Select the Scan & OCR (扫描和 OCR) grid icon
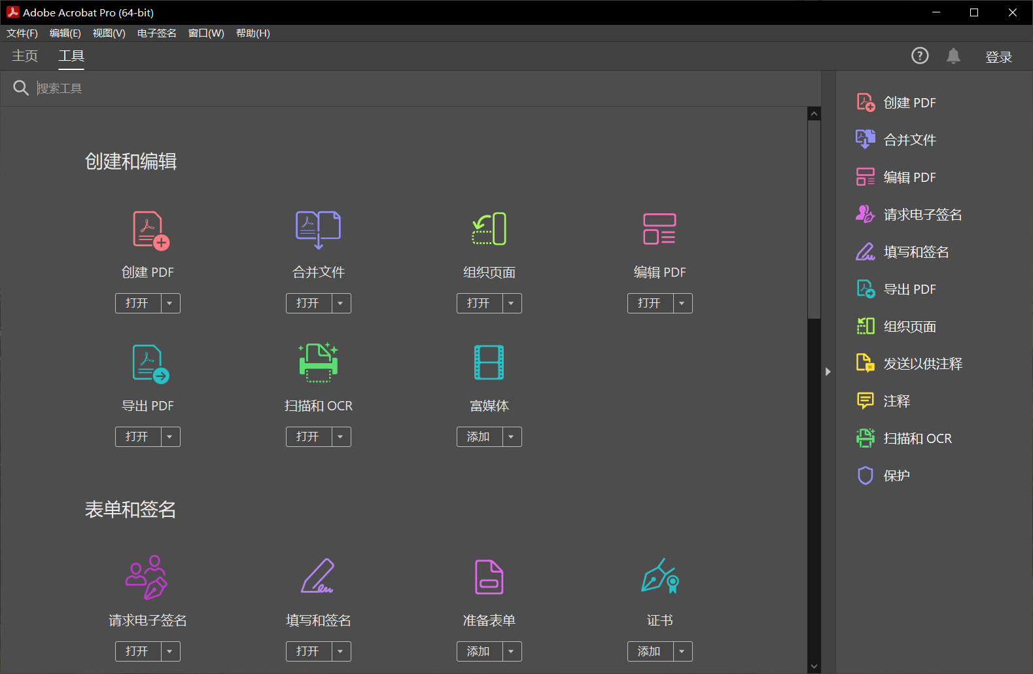The width and height of the screenshot is (1033, 674). pyautogui.click(x=319, y=363)
